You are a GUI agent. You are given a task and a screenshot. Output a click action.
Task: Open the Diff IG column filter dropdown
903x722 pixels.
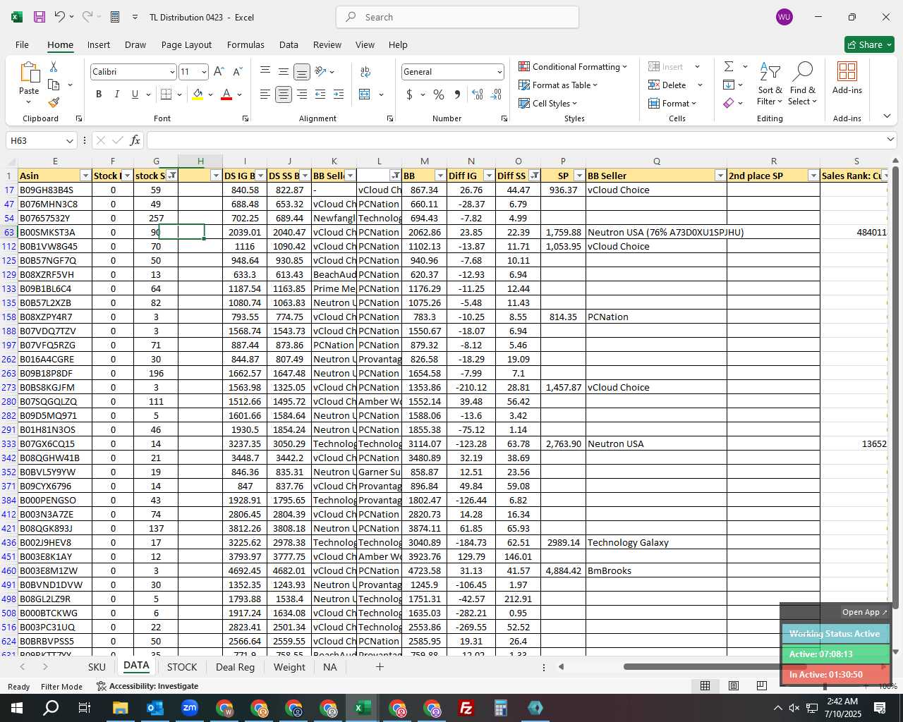click(x=488, y=176)
